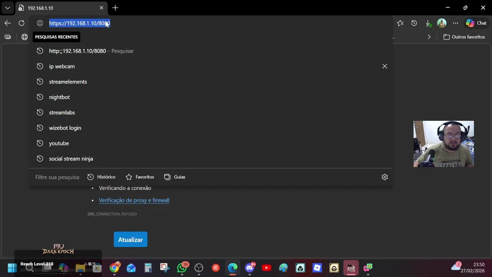Open the weather tray icon
This screenshot has height=277, width=492.
pyautogui.click(x=456, y=267)
